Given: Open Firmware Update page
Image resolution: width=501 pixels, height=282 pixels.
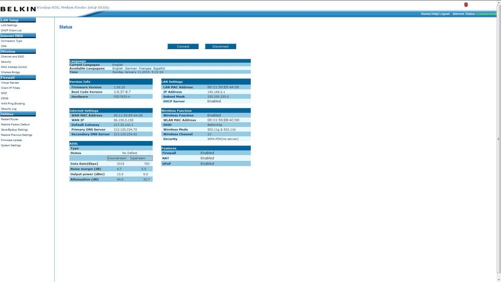Looking at the screenshot, I should click(x=12, y=140).
